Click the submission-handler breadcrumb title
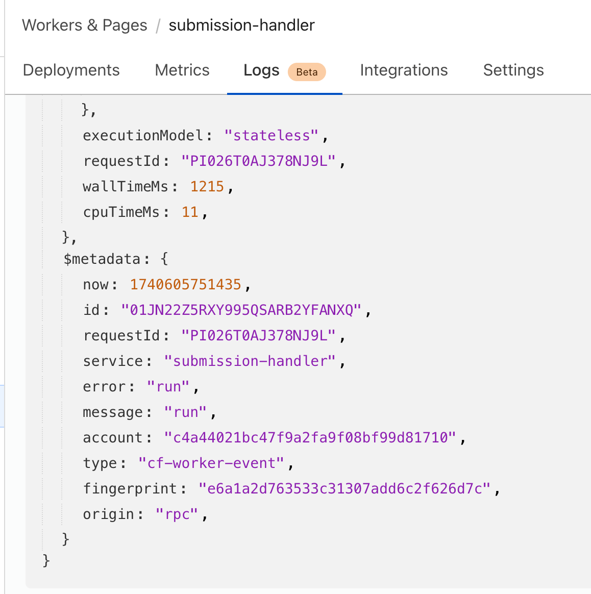Image resolution: width=591 pixels, height=594 pixels. 242,26
